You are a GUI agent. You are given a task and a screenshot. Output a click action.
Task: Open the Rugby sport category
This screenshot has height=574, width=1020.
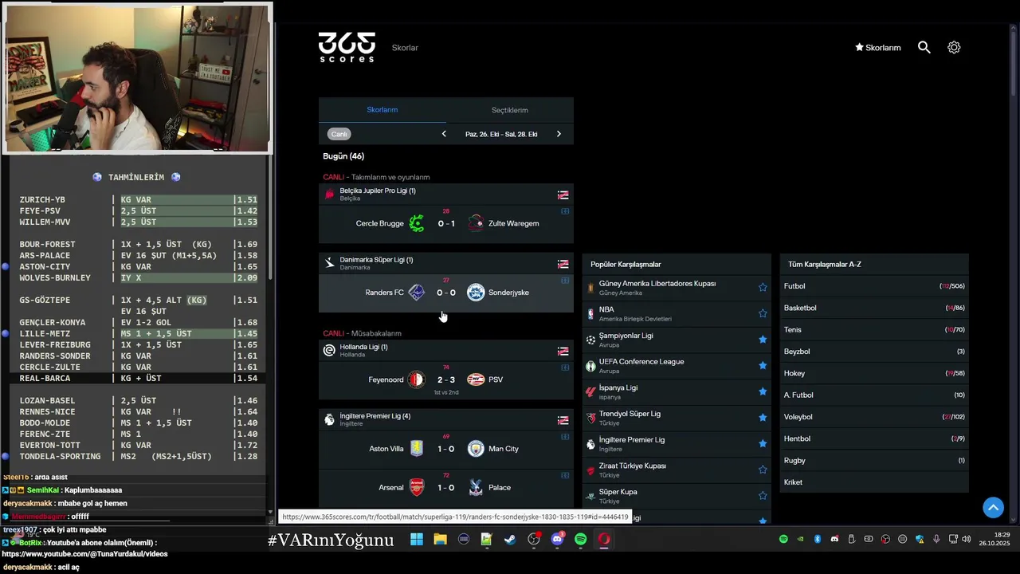874,460
